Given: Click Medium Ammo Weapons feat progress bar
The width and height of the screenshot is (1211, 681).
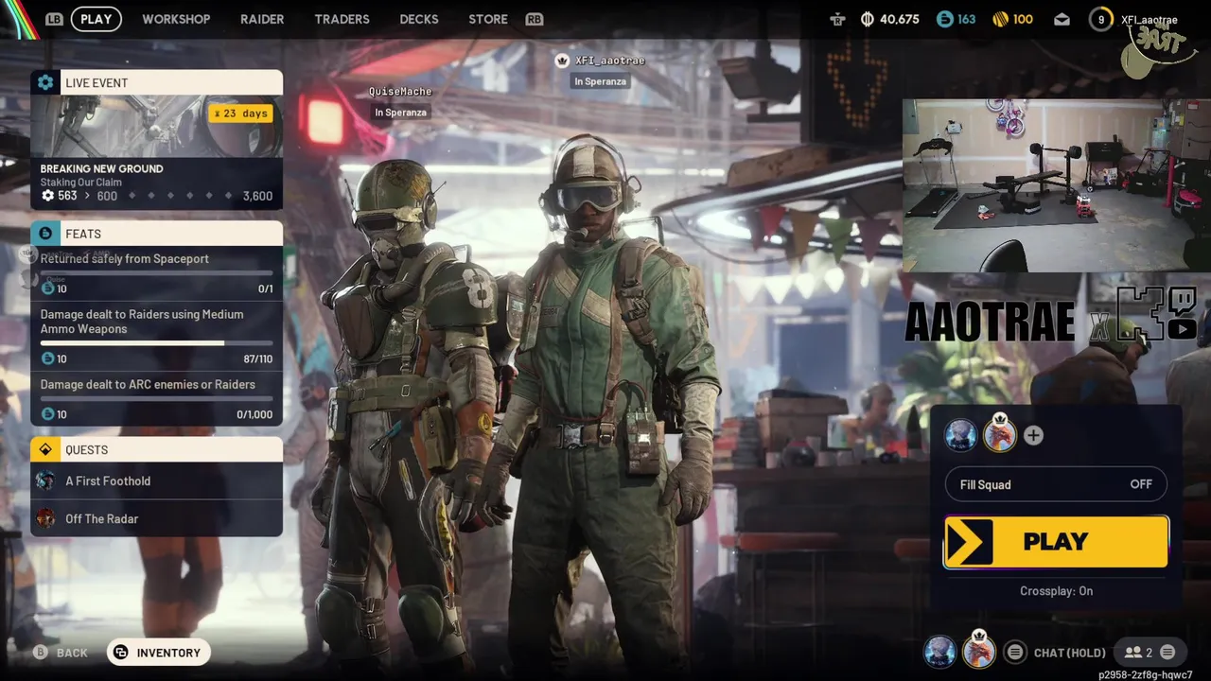Looking at the screenshot, I should (156, 343).
